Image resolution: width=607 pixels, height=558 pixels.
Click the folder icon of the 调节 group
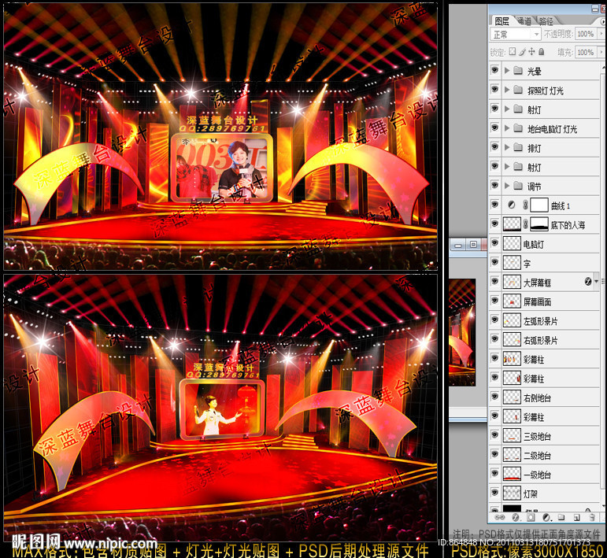coord(518,186)
